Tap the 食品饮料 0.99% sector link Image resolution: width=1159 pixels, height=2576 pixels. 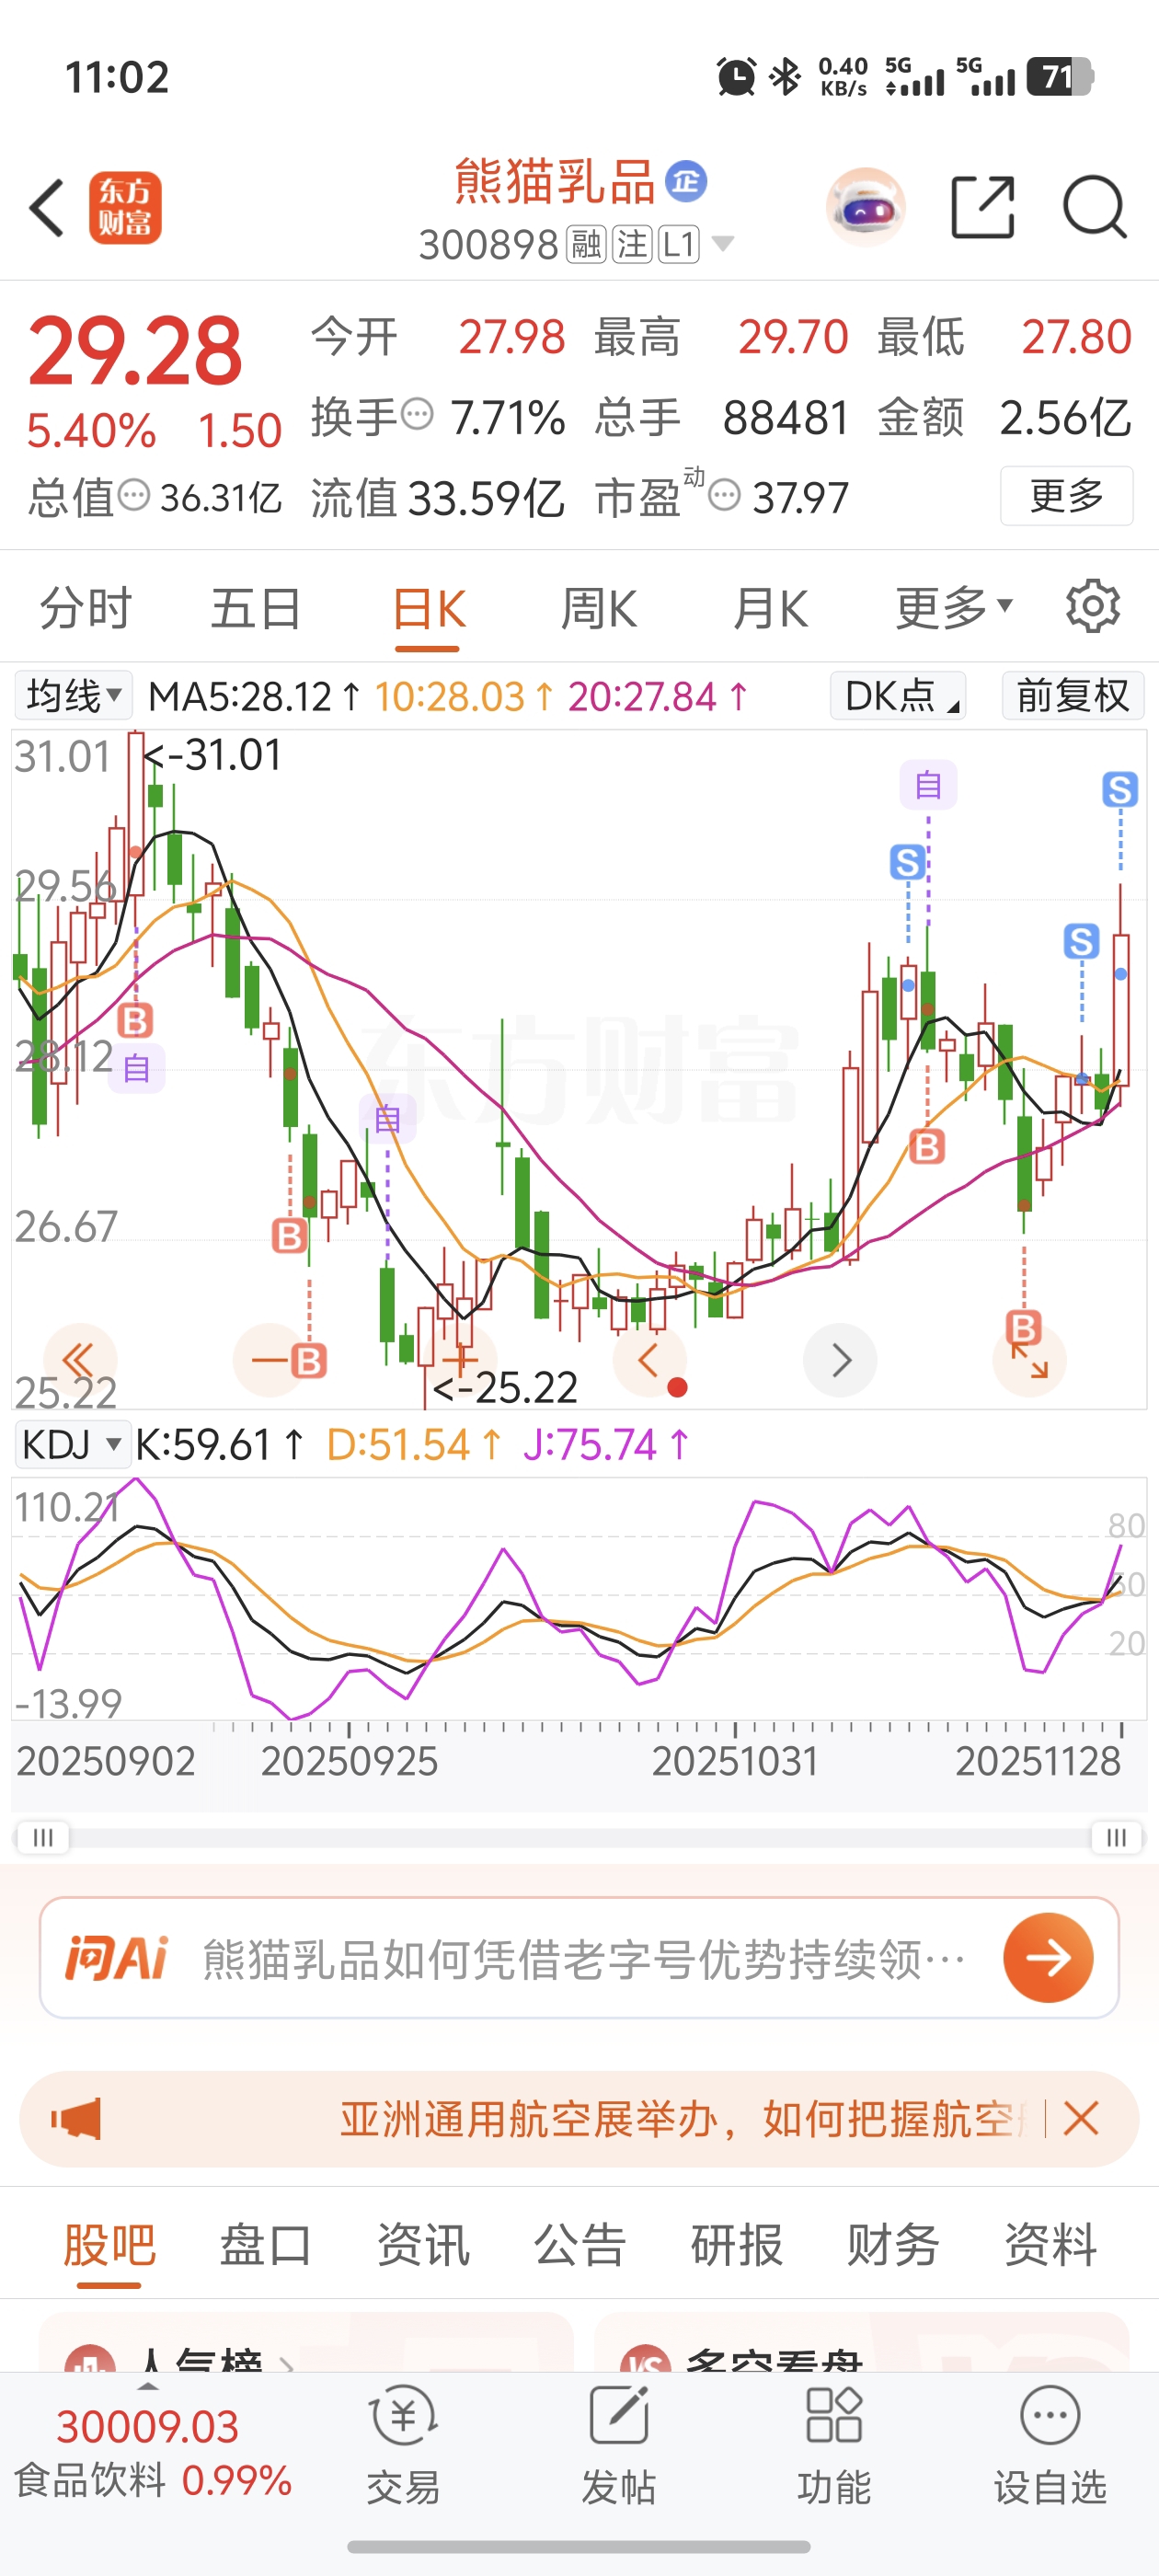click(153, 2481)
